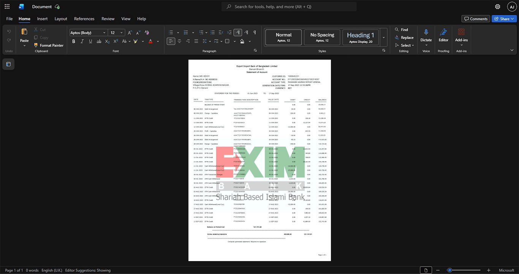
Task: Toggle right-to-left text direction
Action: pyautogui.click(x=246, y=33)
